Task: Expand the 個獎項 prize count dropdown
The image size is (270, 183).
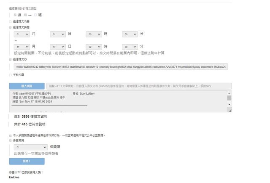Action: (30, 148)
